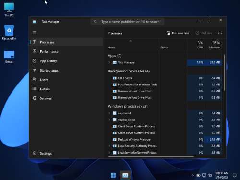Click the Services puzzle icon

pos(35,98)
